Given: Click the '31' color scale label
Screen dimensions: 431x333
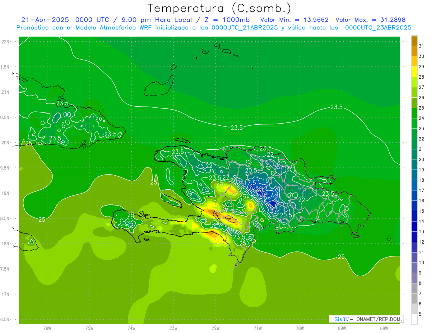Looking at the screenshot, I should pos(421,46).
